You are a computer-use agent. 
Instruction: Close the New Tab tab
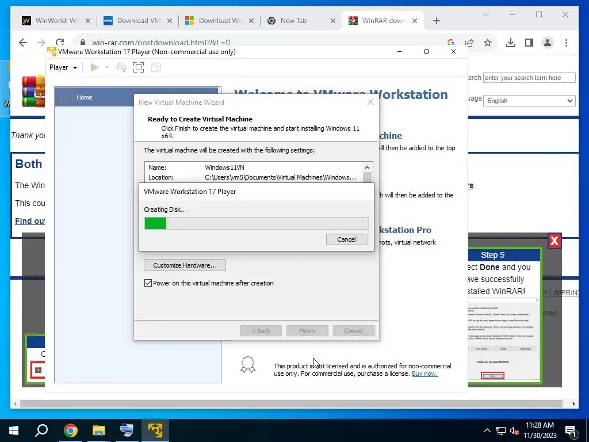click(333, 21)
